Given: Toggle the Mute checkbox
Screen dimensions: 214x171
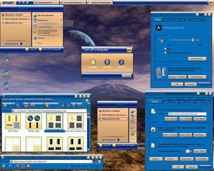Looking at the screenshot, I should click(165, 49).
